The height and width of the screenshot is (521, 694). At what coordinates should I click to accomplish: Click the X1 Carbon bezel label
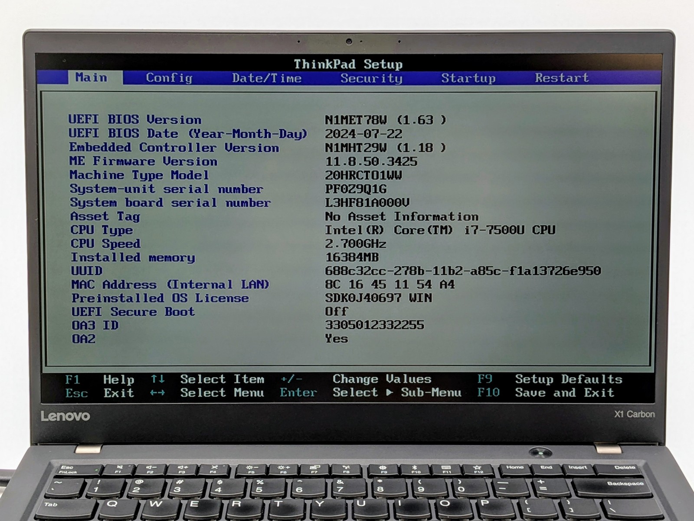pyautogui.click(x=635, y=414)
